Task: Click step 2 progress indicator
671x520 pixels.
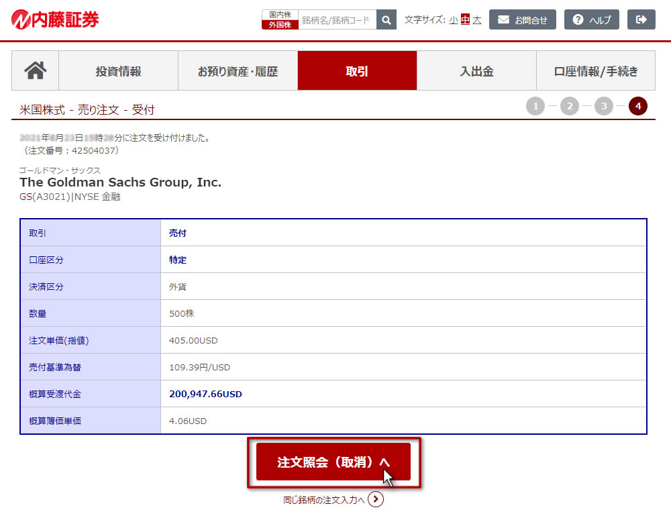Action: click(570, 106)
